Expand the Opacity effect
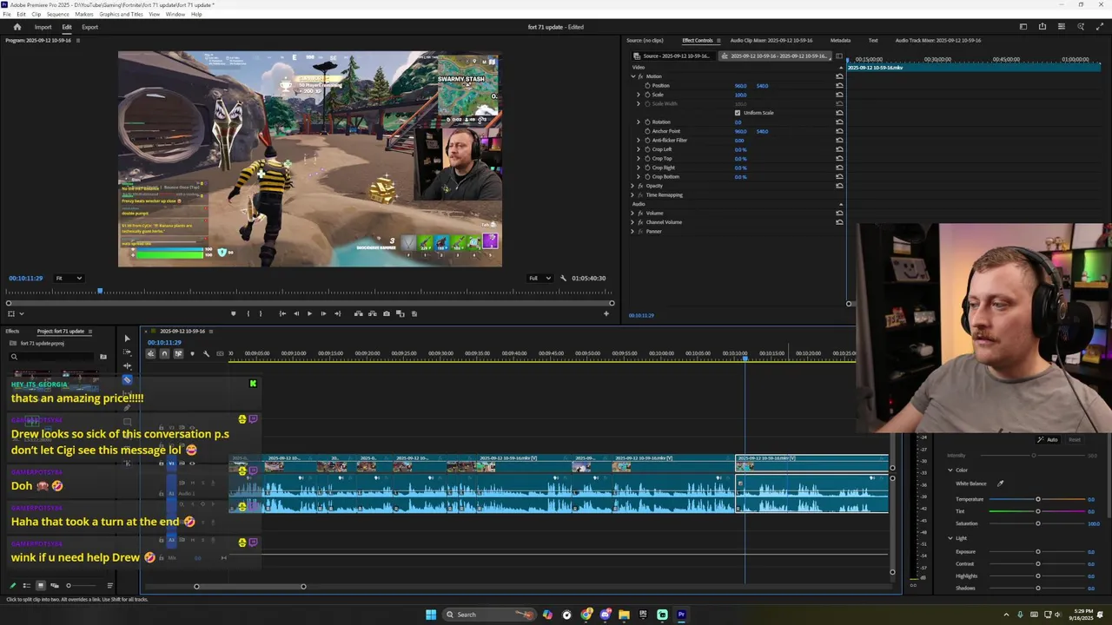The width and height of the screenshot is (1112, 625). pos(632,186)
